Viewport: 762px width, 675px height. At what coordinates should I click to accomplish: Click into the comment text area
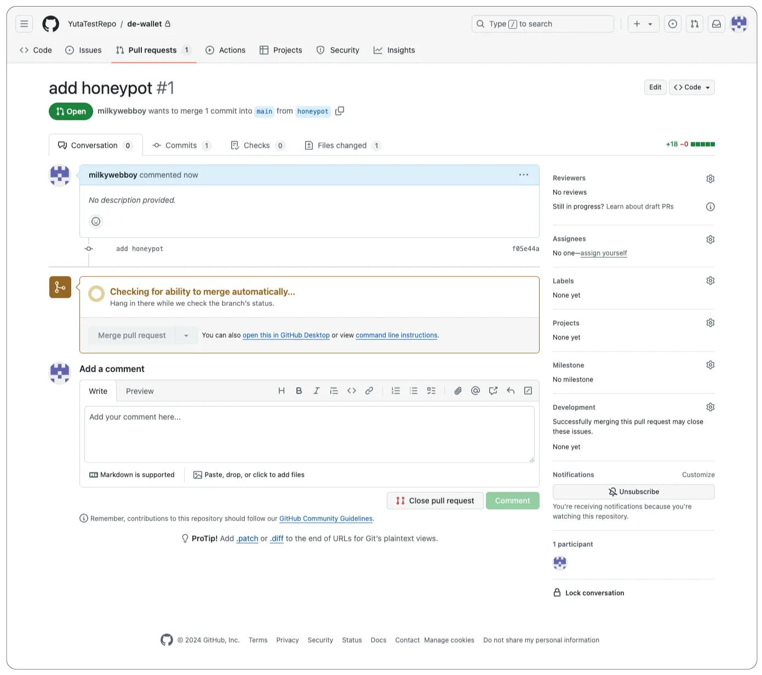tap(310, 434)
